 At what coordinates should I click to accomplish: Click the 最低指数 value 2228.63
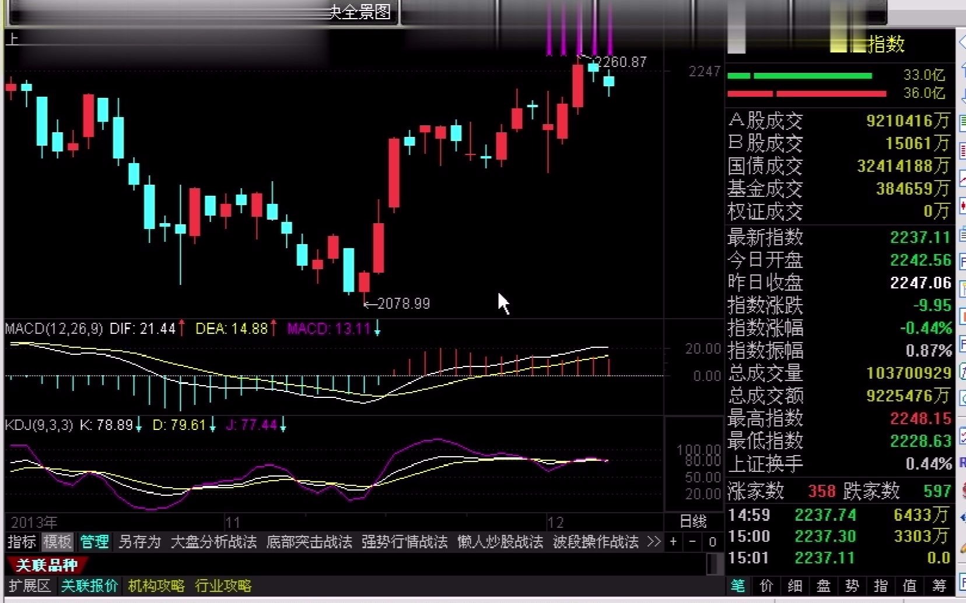921,441
